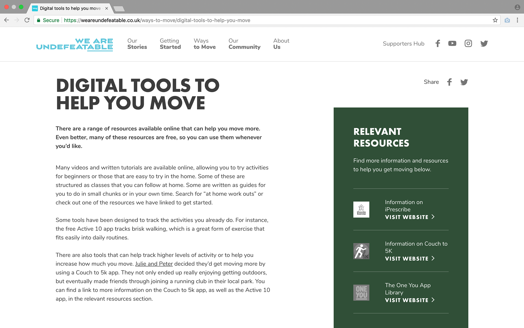Open the Our Community menu

pyautogui.click(x=245, y=44)
